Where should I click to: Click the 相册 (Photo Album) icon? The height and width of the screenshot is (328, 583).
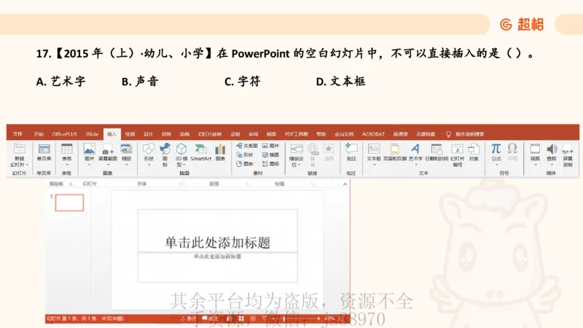click(x=126, y=149)
